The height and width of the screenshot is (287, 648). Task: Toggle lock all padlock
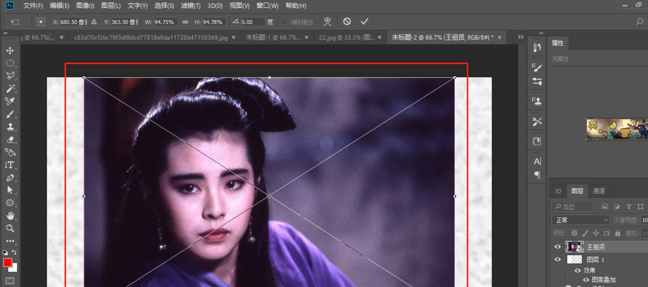(617, 233)
